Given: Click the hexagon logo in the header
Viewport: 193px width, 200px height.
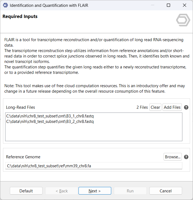Looking at the screenshot, I should [x=183, y=20].
